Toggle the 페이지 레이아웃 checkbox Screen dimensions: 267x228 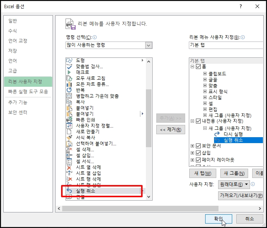198,160
